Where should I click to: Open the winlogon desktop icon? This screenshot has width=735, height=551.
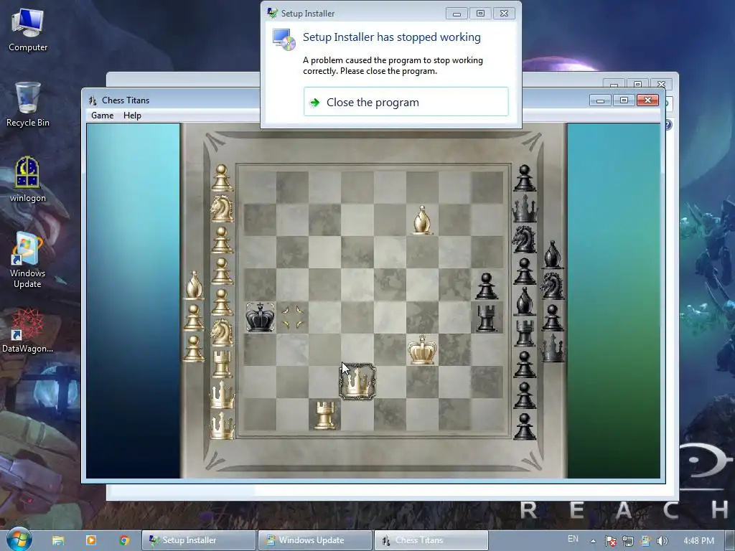(x=28, y=179)
